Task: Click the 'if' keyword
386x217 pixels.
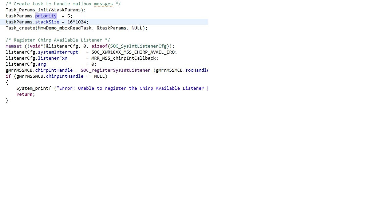Action: click(x=8, y=76)
